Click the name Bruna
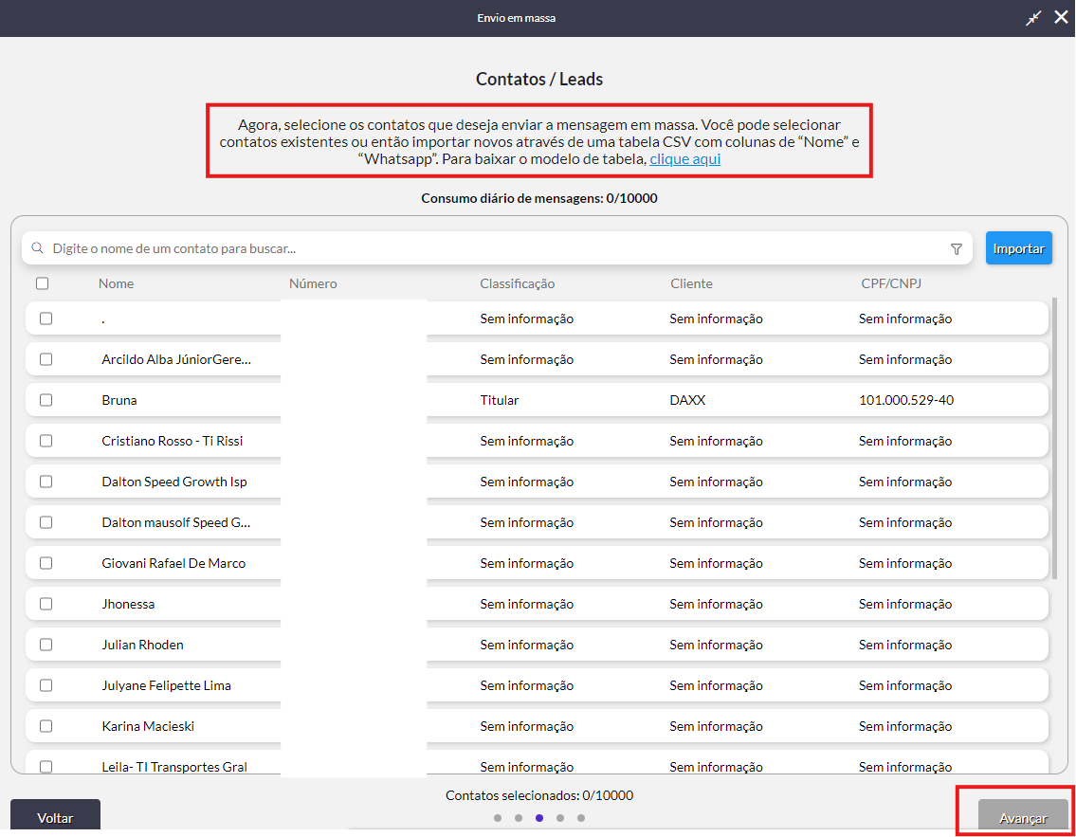This screenshot has width=1076, height=837. (119, 400)
